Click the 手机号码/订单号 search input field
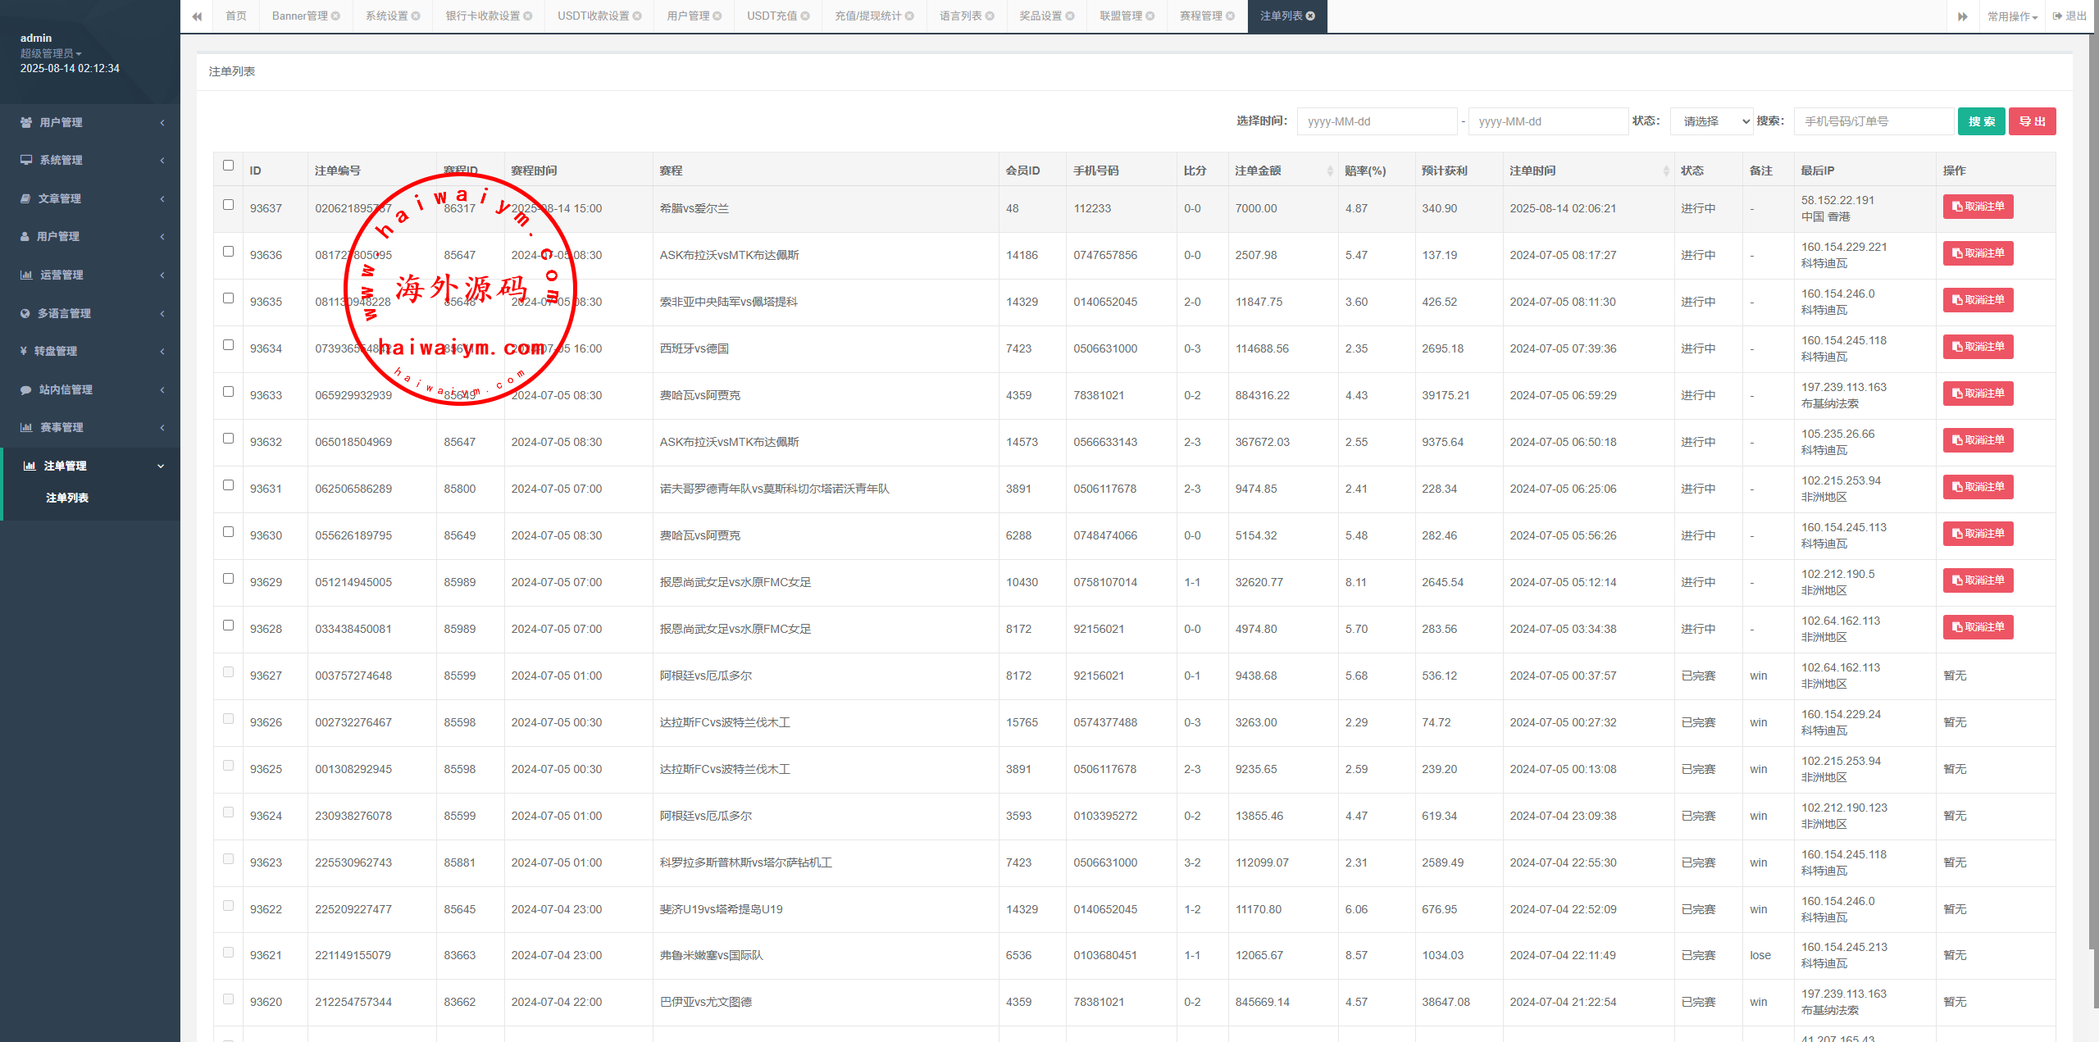Viewport: 2099px width, 1042px height. pyautogui.click(x=1874, y=121)
